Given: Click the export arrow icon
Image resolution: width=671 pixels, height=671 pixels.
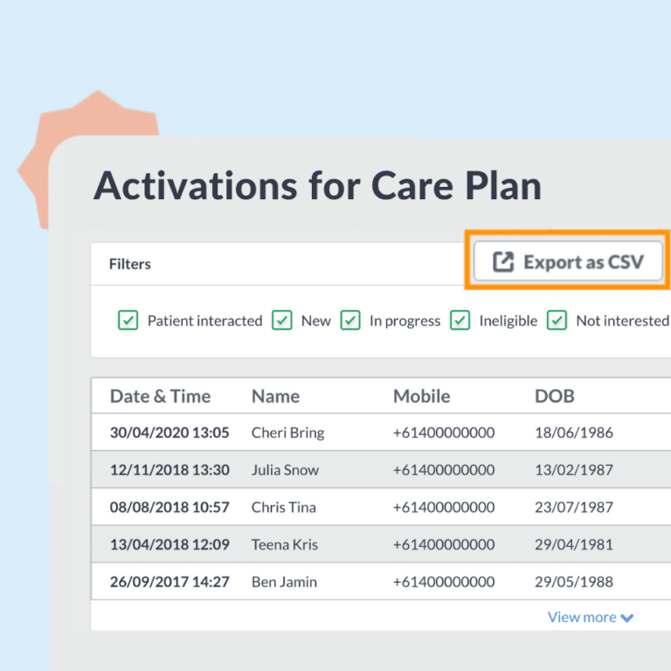Looking at the screenshot, I should (x=503, y=262).
